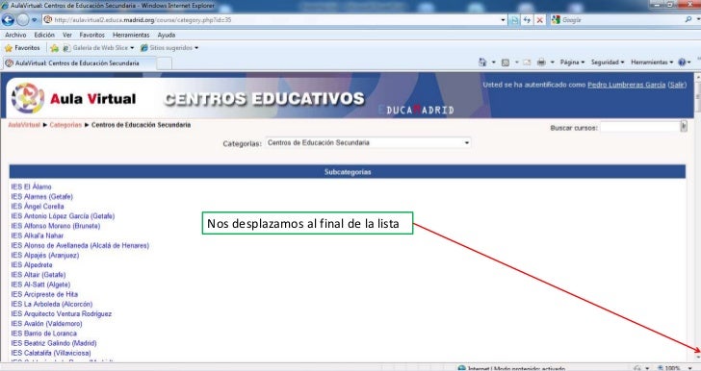The width and height of the screenshot is (701, 371).
Task: Open IES Antonio López García (Getafe)
Action: pyautogui.click(x=63, y=216)
